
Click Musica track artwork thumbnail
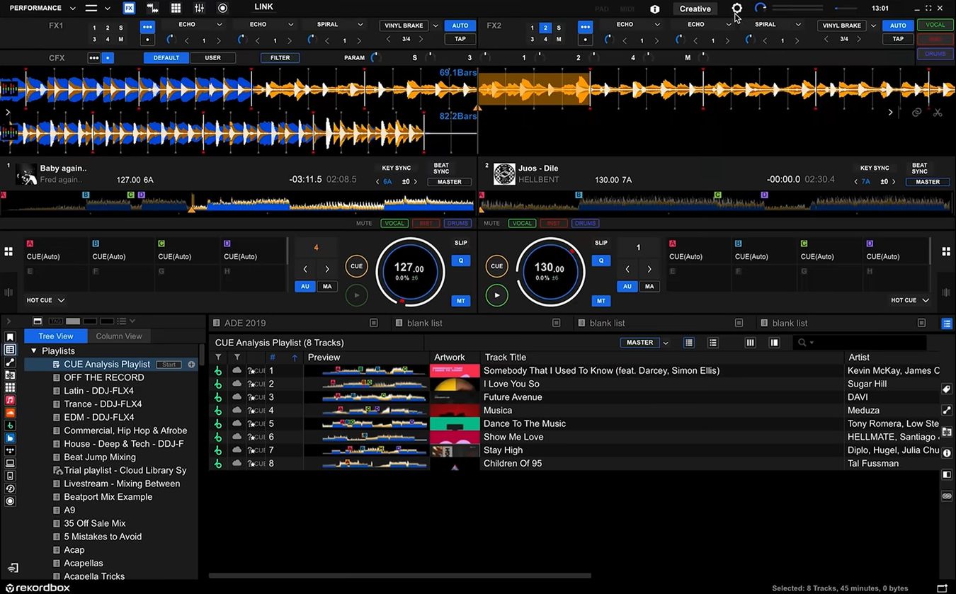(455, 411)
